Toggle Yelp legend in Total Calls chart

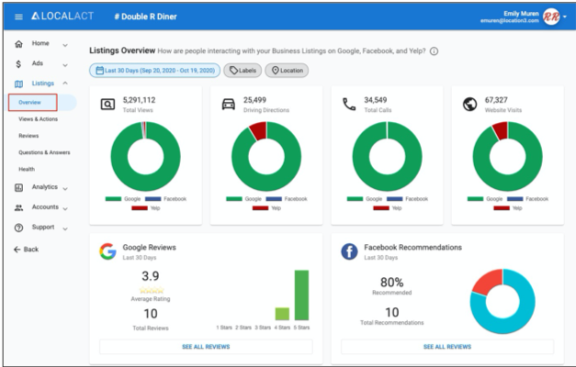click(388, 208)
